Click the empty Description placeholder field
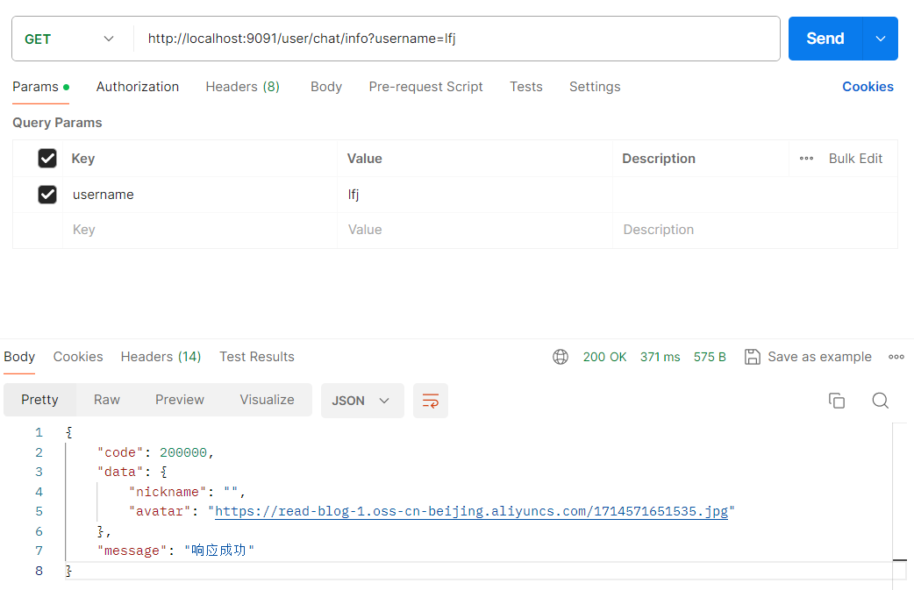This screenshot has width=914, height=590. pos(755,230)
